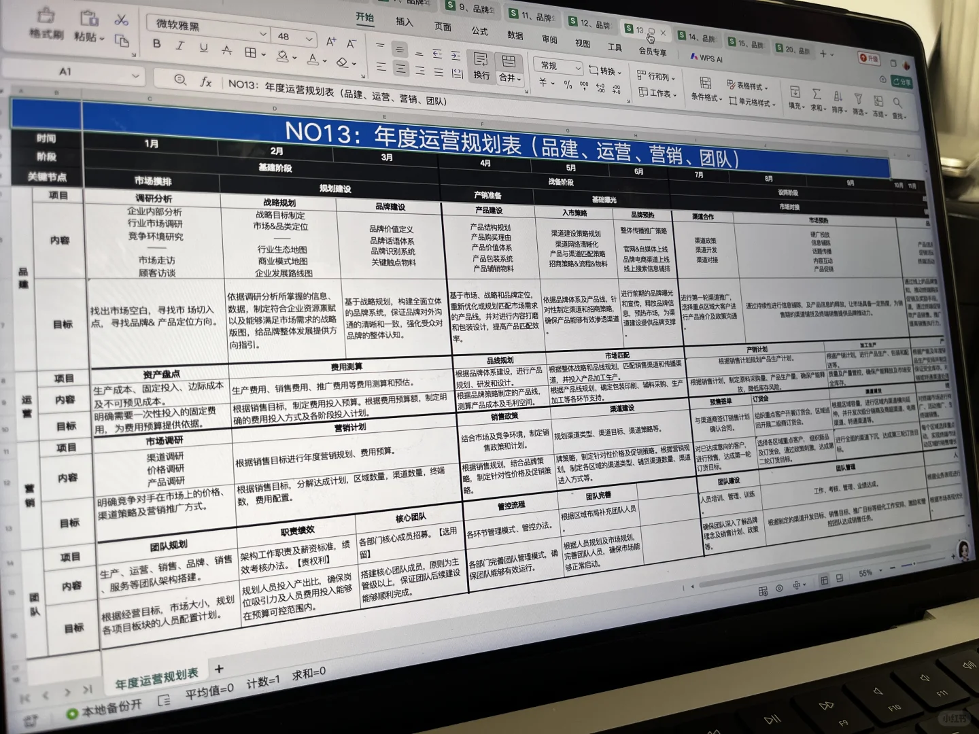Click the Paste (粘贴) clipboard icon
Image resolution: width=979 pixels, height=734 pixels.
point(88,17)
